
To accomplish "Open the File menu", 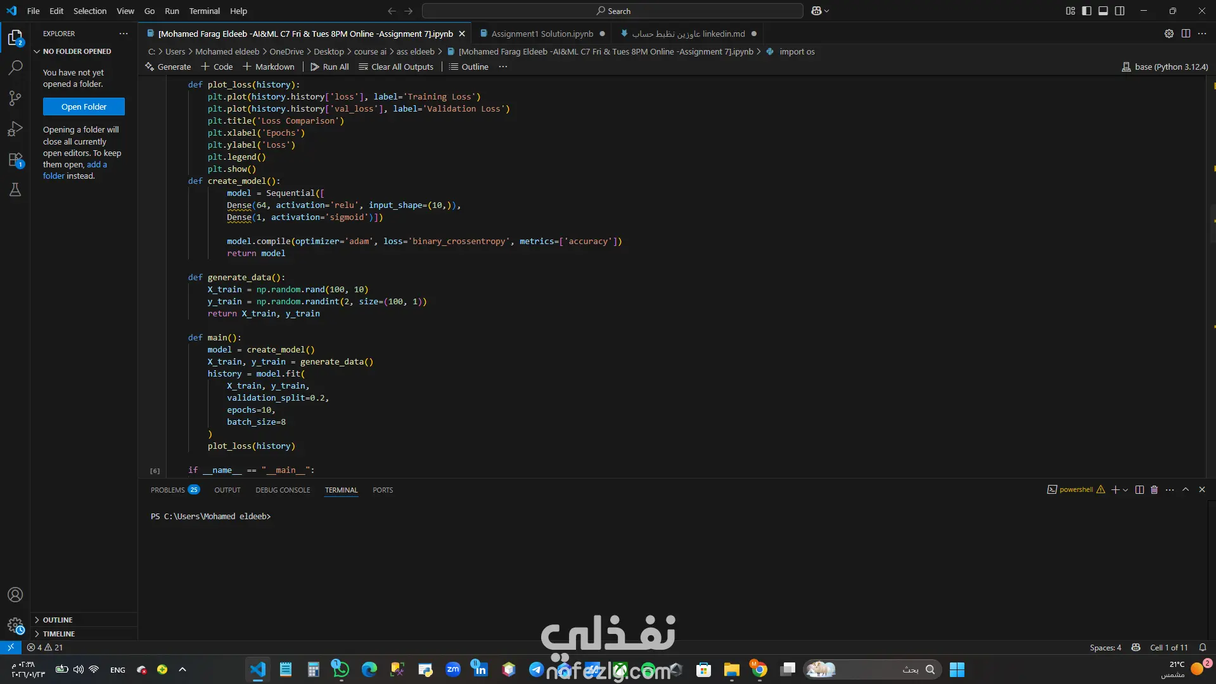I will coord(34,11).
